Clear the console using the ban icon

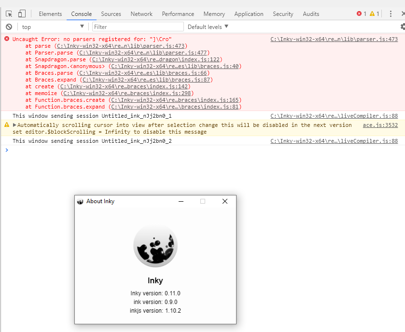8,27
